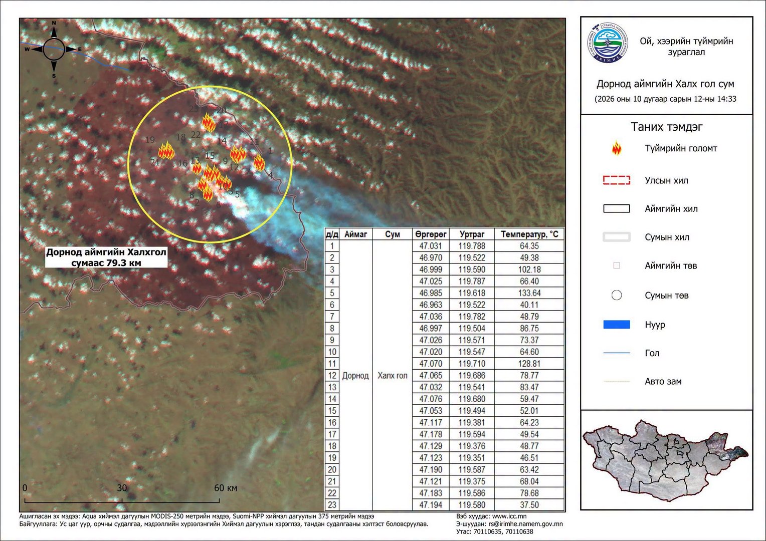Click the Температур, °C column header

pos(529,234)
